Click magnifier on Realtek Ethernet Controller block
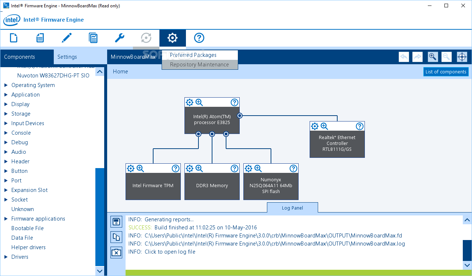 (x=324, y=126)
